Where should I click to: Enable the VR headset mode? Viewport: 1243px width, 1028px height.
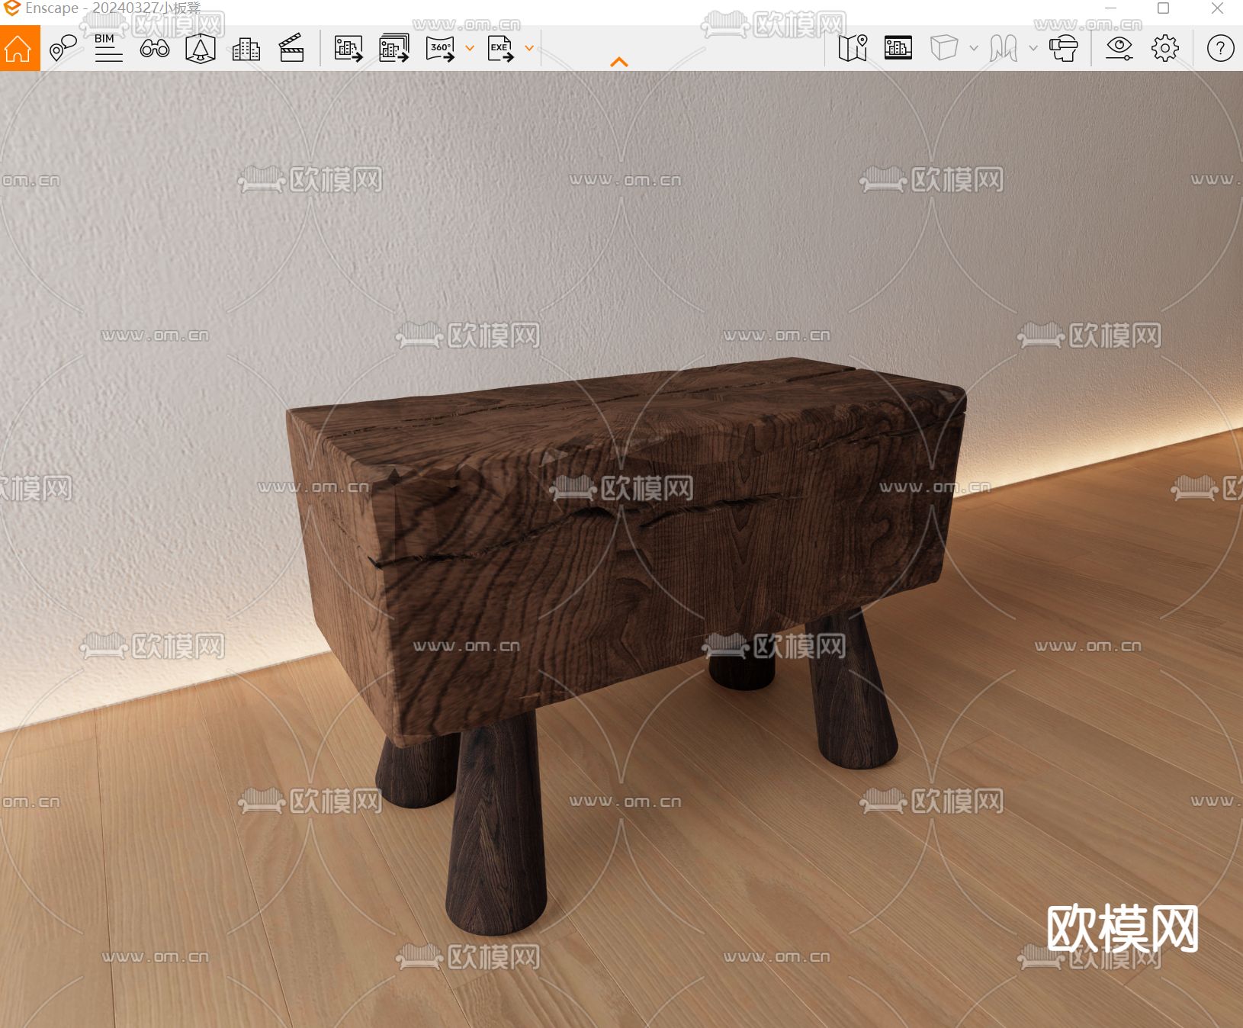(x=1064, y=48)
